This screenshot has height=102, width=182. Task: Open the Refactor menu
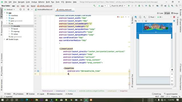point(42,2)
